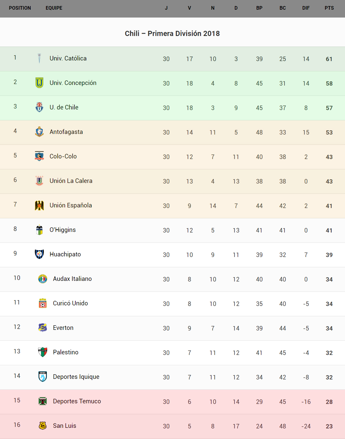Open Curicó Unido team name
Image resolution: width=345 pixels, height=439 pixels.
tap(71, 303)
